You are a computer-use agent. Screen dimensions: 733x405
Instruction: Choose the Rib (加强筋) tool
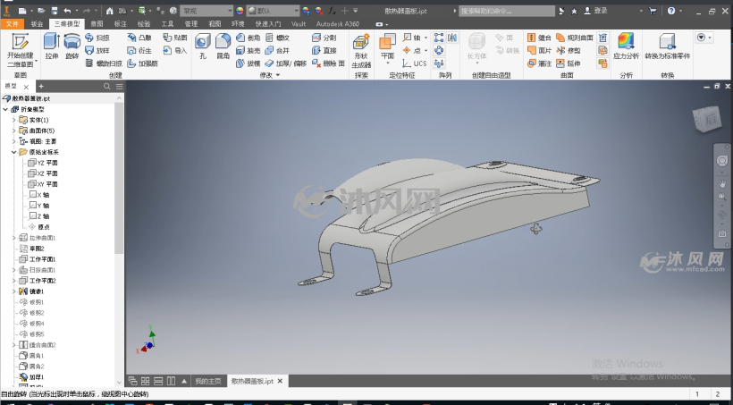(x=142, y=63)
